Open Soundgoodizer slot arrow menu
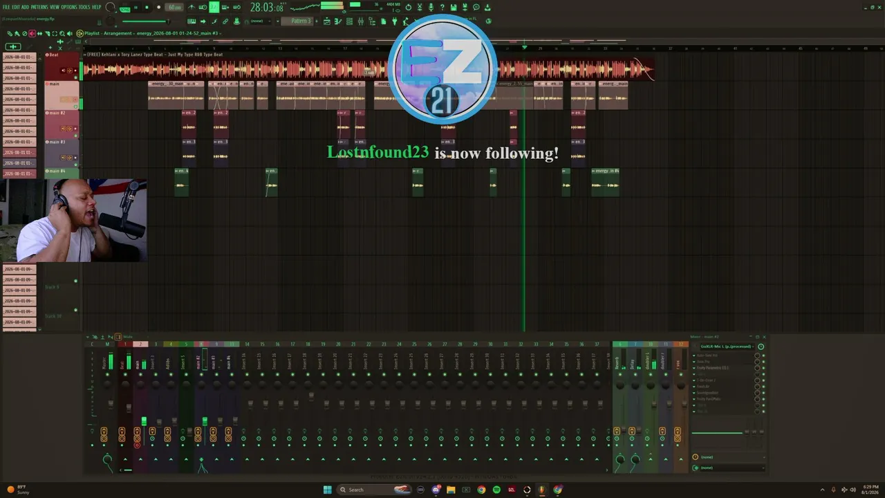The width and height of the screenshot is (885, 498). click(x=694, y=393)
